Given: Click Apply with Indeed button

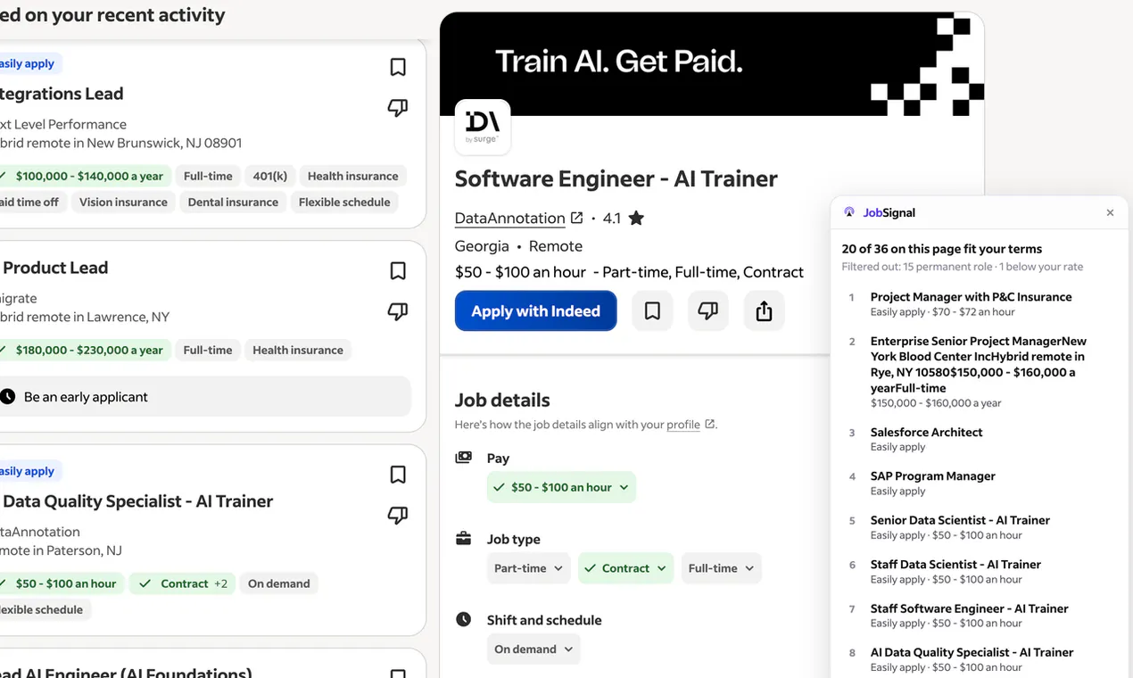Looking at the screenshot, I should point(535,310).
